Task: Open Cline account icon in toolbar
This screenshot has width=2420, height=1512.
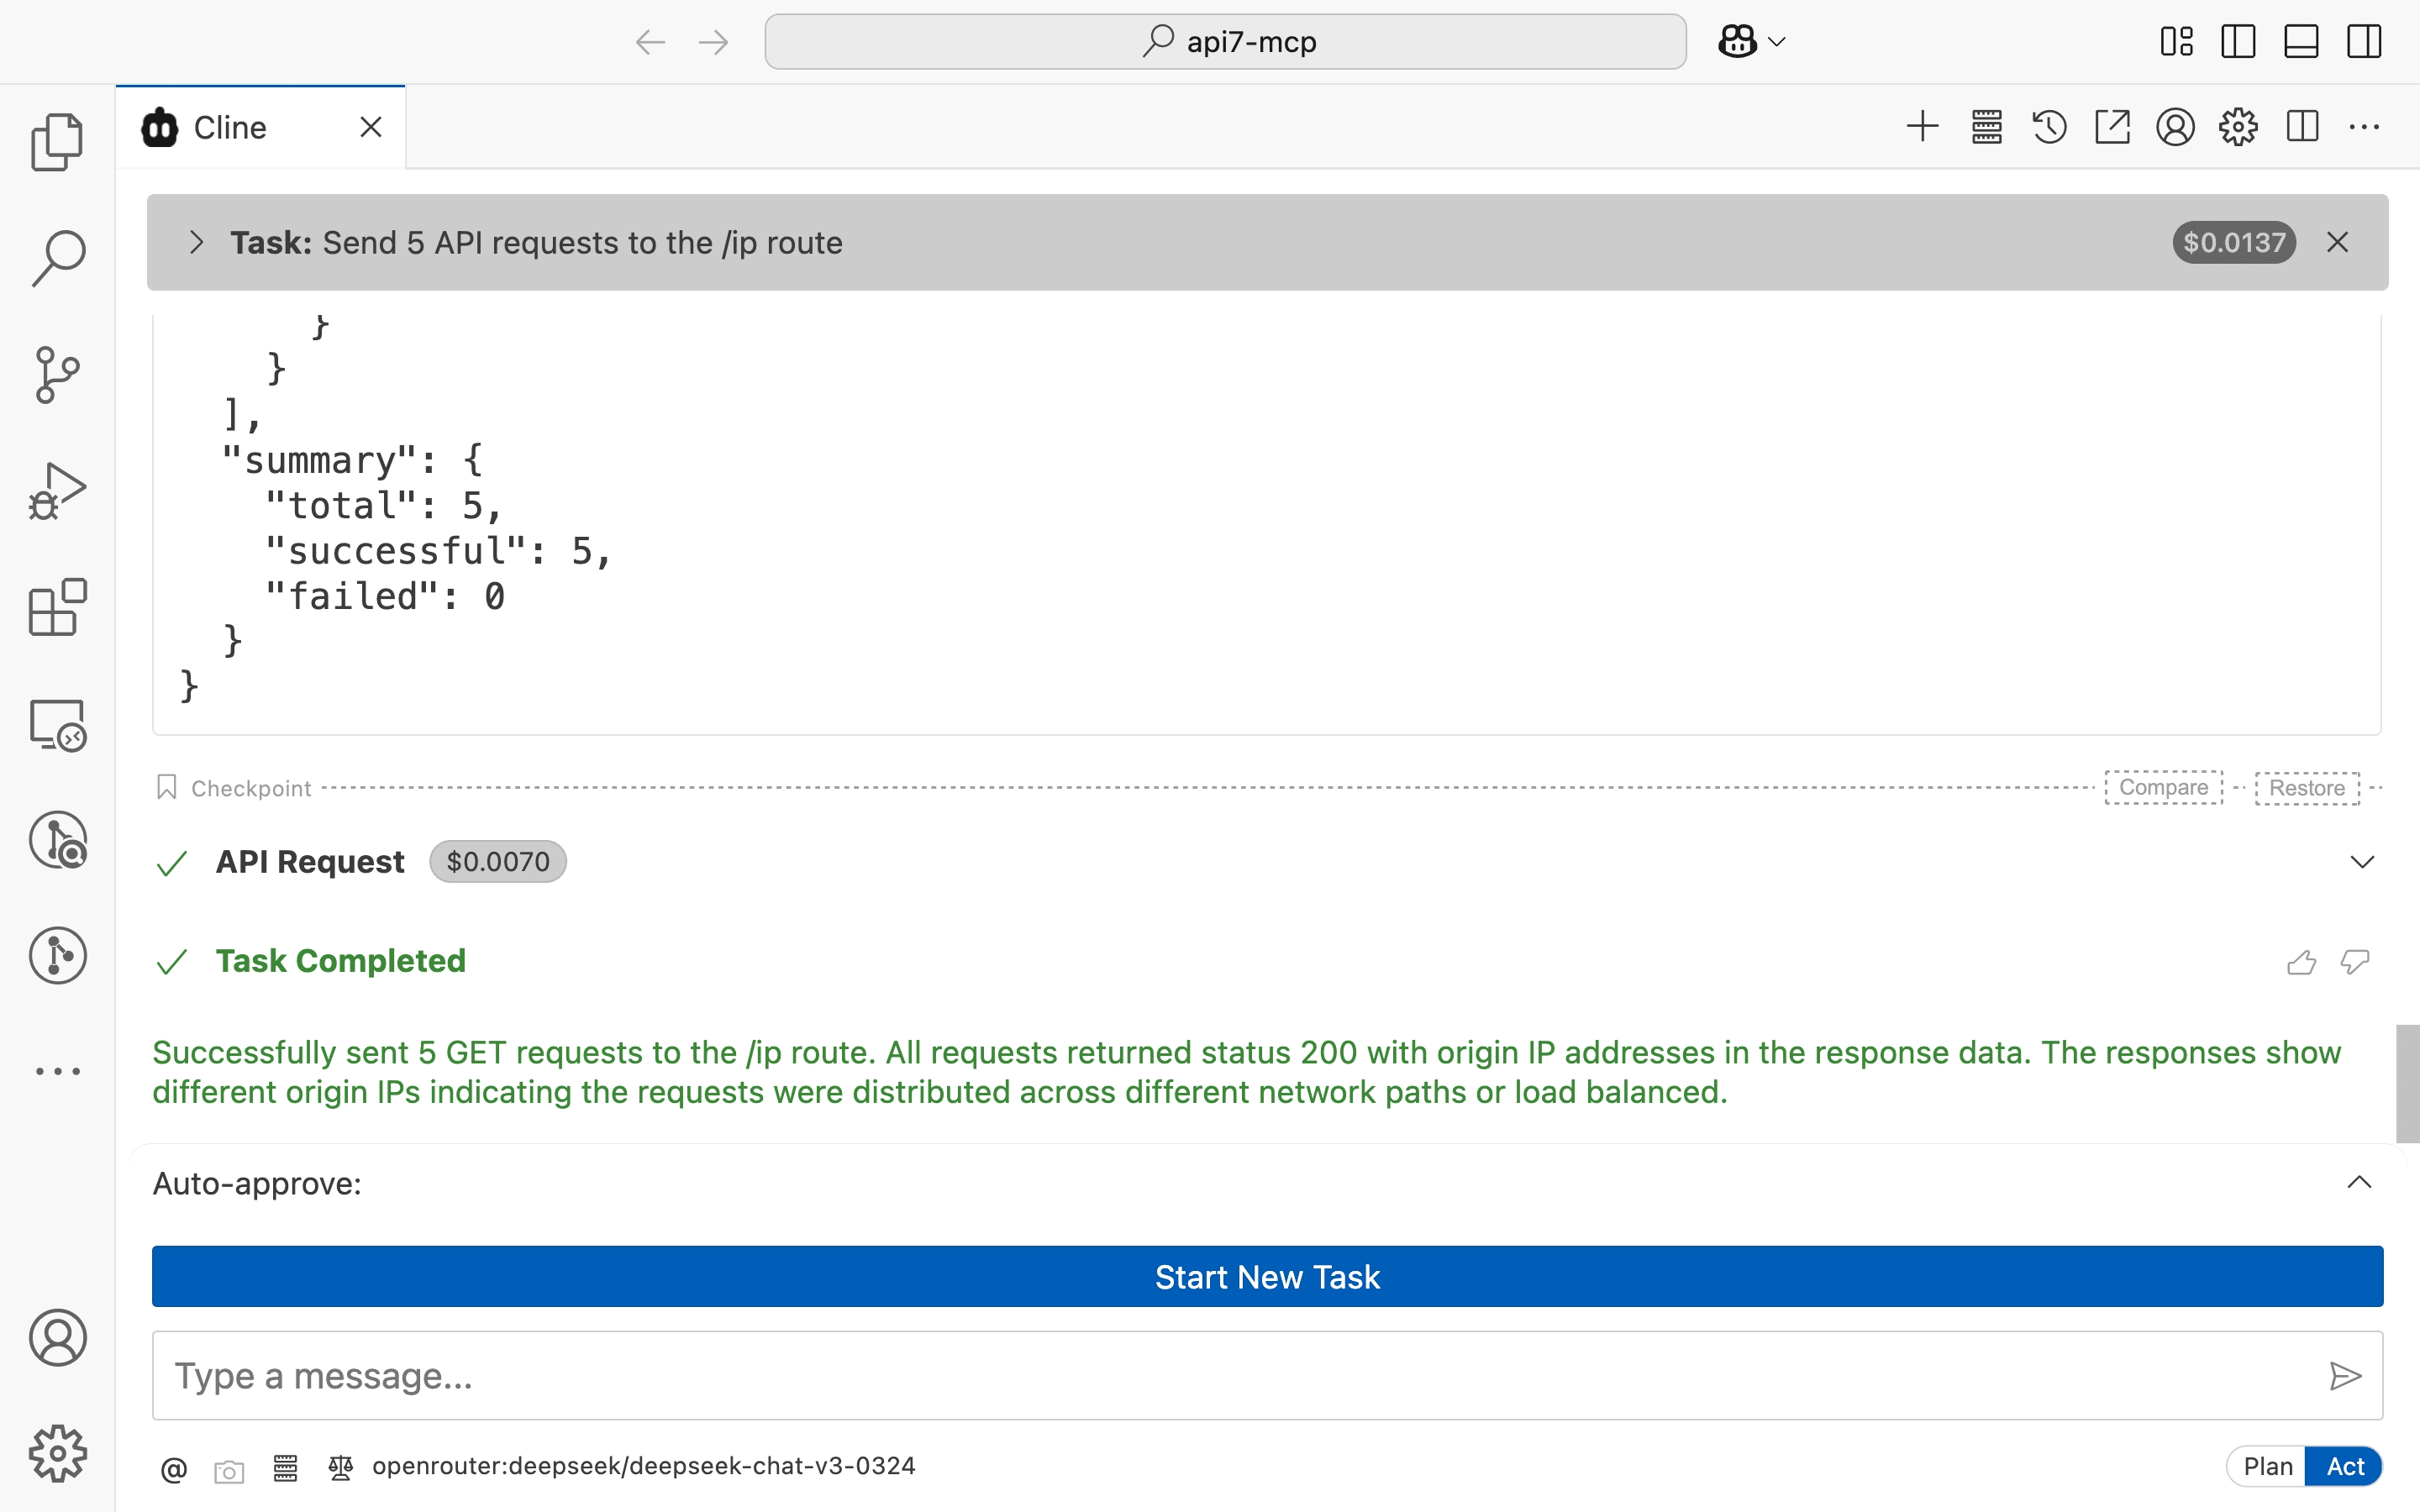Action: [x=2175, y=127]
